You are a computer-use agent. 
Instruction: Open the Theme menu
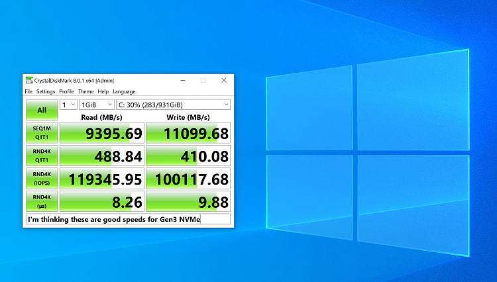[86, 91]
